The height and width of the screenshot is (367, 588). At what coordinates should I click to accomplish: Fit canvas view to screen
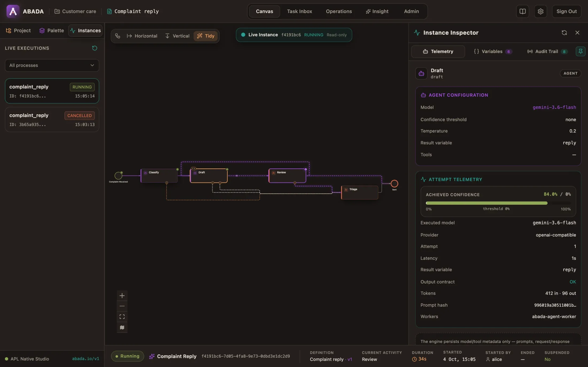tap(122, 317)
